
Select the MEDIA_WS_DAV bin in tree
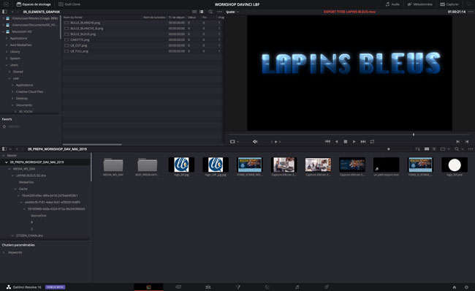(24, 169)
